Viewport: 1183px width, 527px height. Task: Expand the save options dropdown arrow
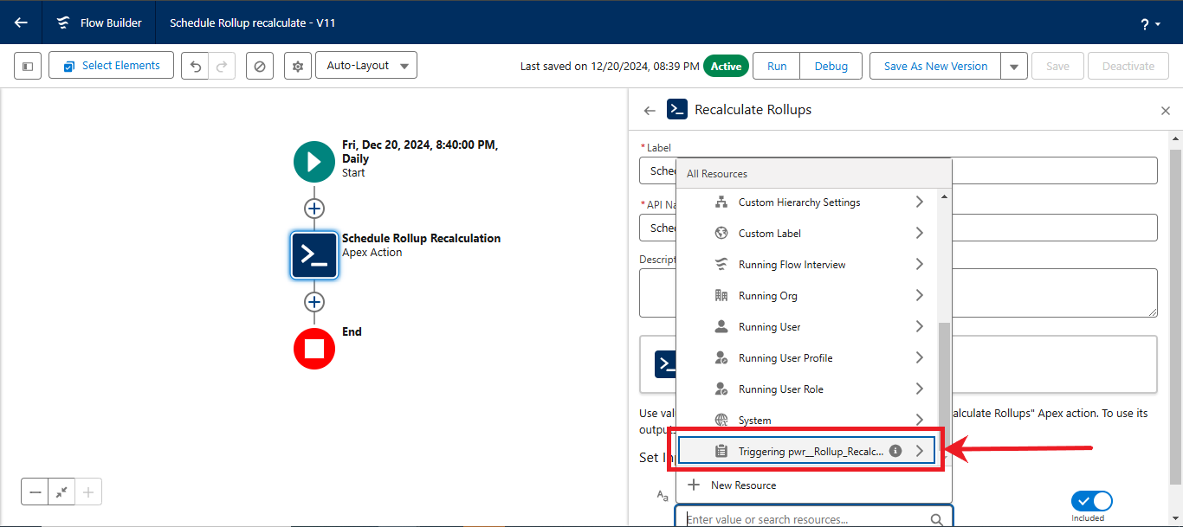pos(1014,66)
